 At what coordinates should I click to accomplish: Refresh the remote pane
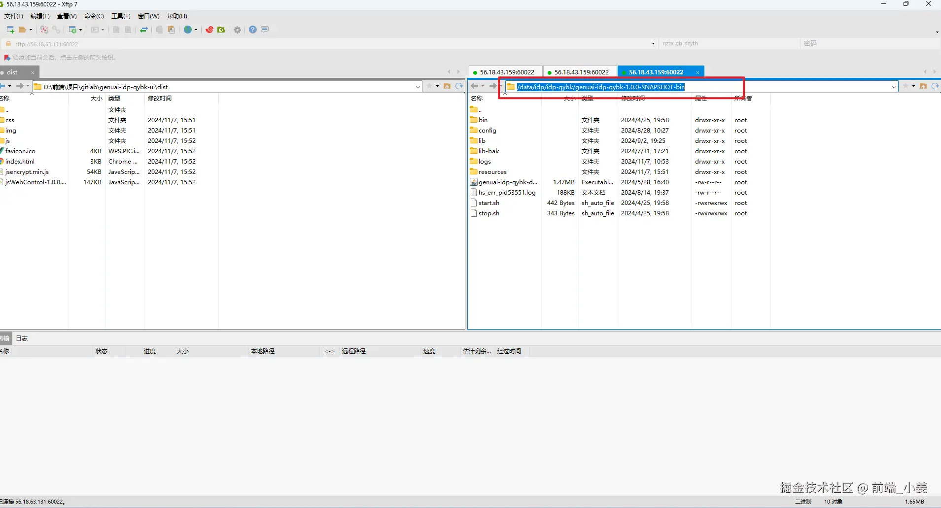click(935, 86)
